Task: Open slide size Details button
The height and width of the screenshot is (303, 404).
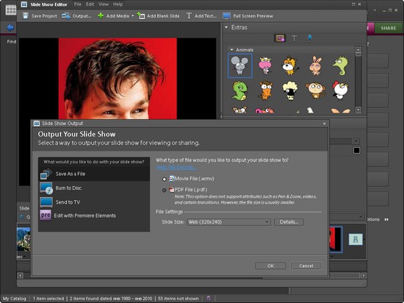Action: point(289,222)
